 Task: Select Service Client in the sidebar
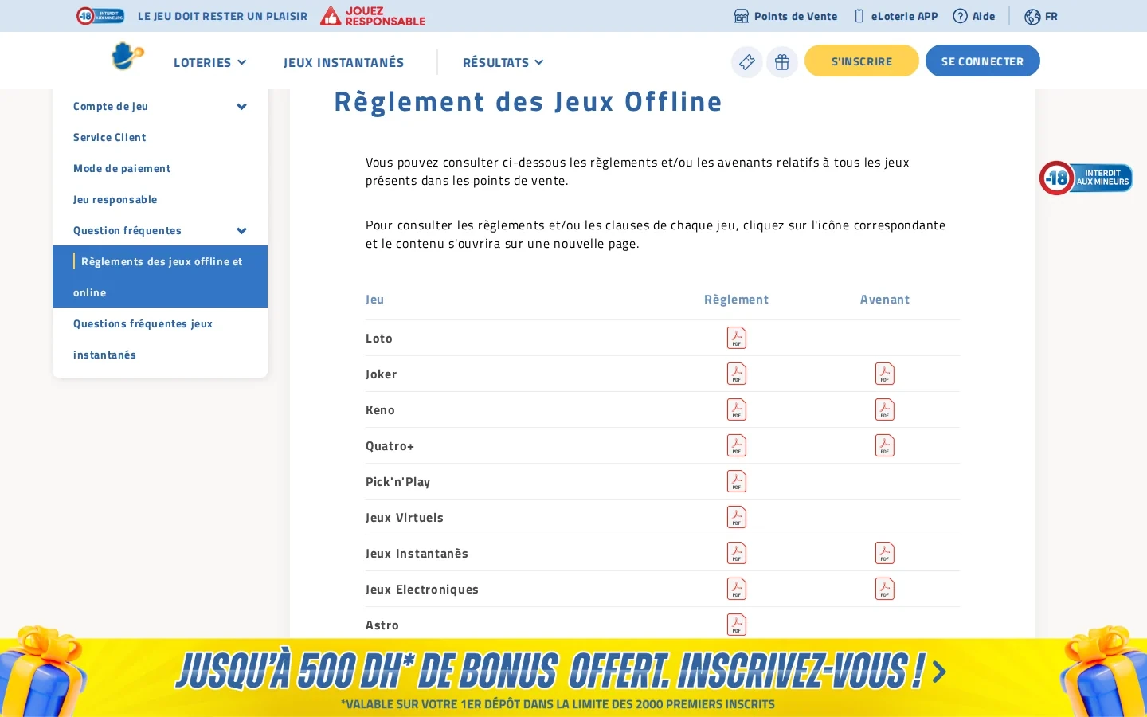pos(110,137)
